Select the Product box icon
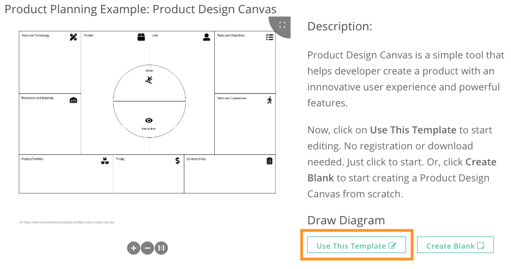Screen dimensions: 511x269 (x=141, y=37)
